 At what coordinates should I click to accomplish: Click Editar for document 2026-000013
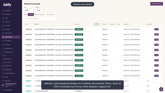click(156, 60)
